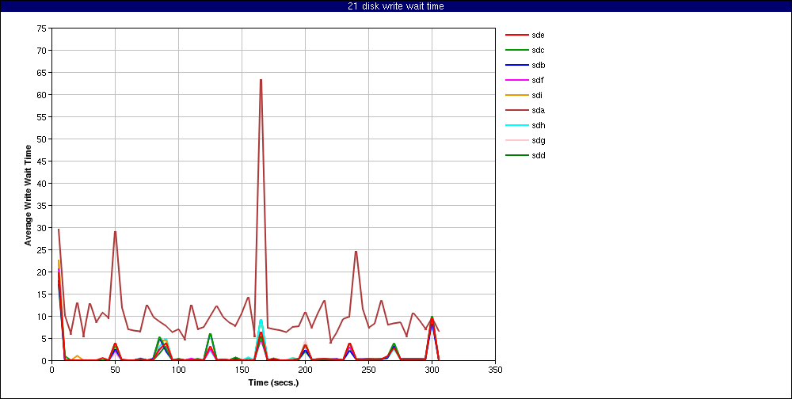Viewport: 792px width, 399px height.
Task: Click the y-axis tick label '30'
Action: (x=42, y=228)
